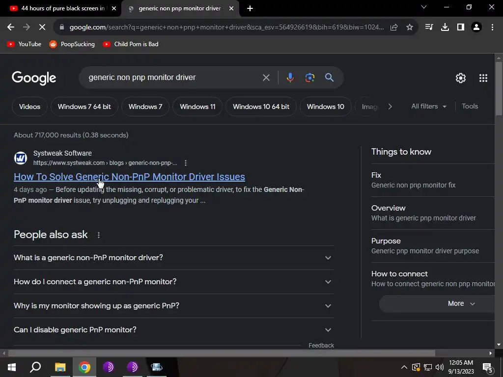
Task: Open the Chrome three-dot menu
Action: (x=492, y=27)
